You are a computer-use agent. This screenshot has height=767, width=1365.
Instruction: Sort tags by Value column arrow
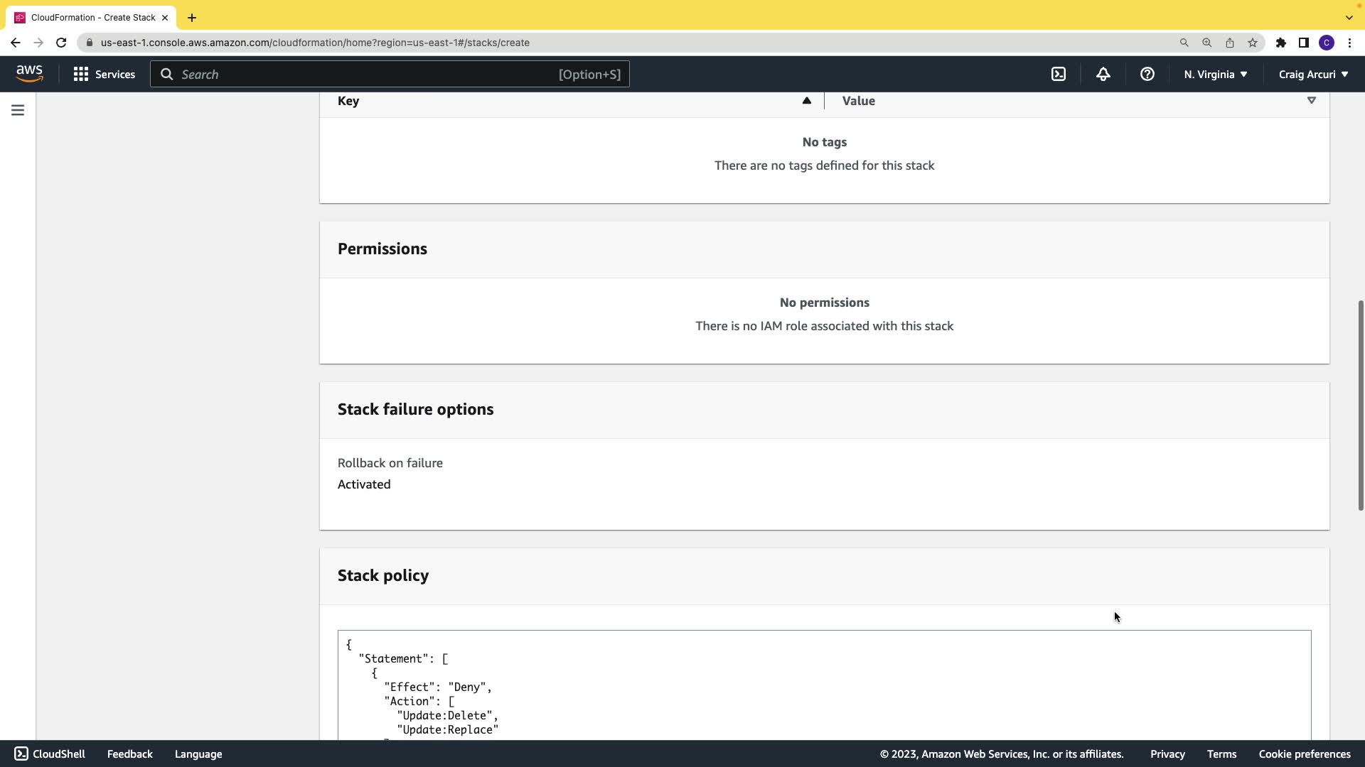[1311, 101]
